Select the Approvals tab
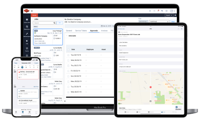The image size is (200, 122). point(94,31)
